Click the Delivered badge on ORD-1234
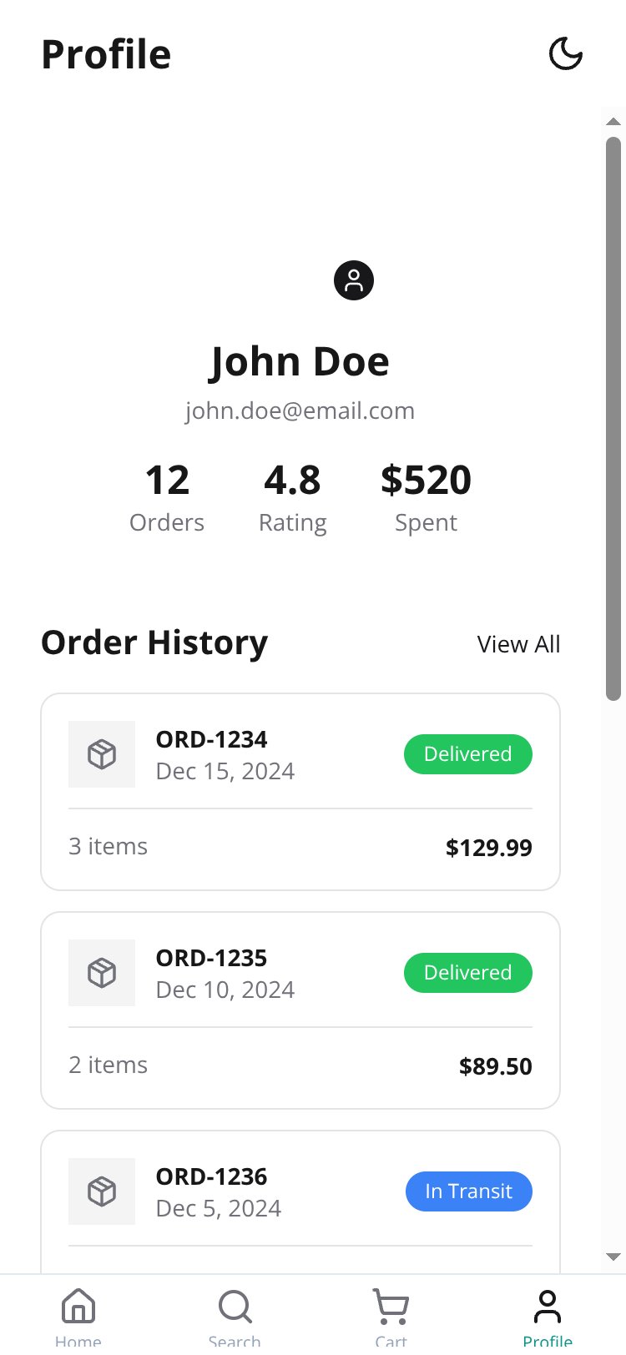The height and width of the screenshot is (1355, 626). point(468,754)
